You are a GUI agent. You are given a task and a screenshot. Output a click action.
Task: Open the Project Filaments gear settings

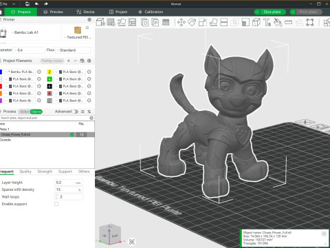click(x=89, y=61)
